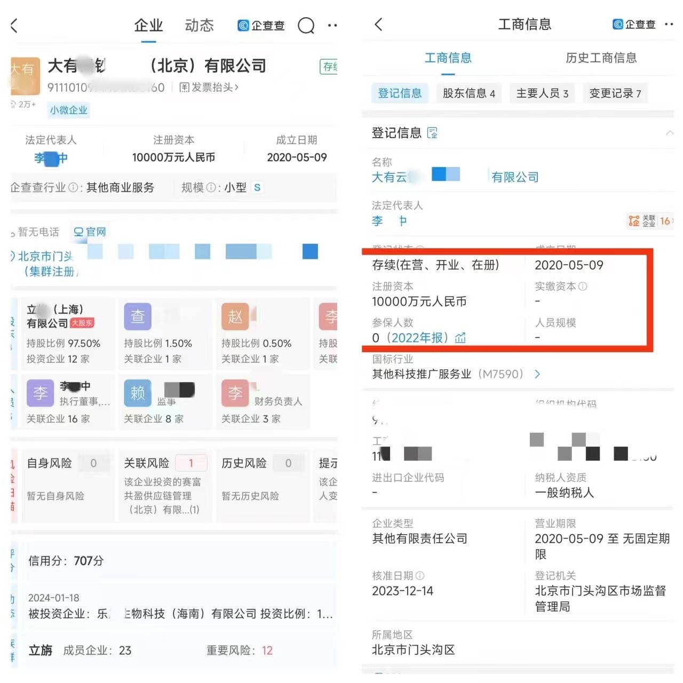Image resolution: width=683 pixels, height=683 pixels.
Task: Tap 重要风险: 12
Action: coord(240,650)
